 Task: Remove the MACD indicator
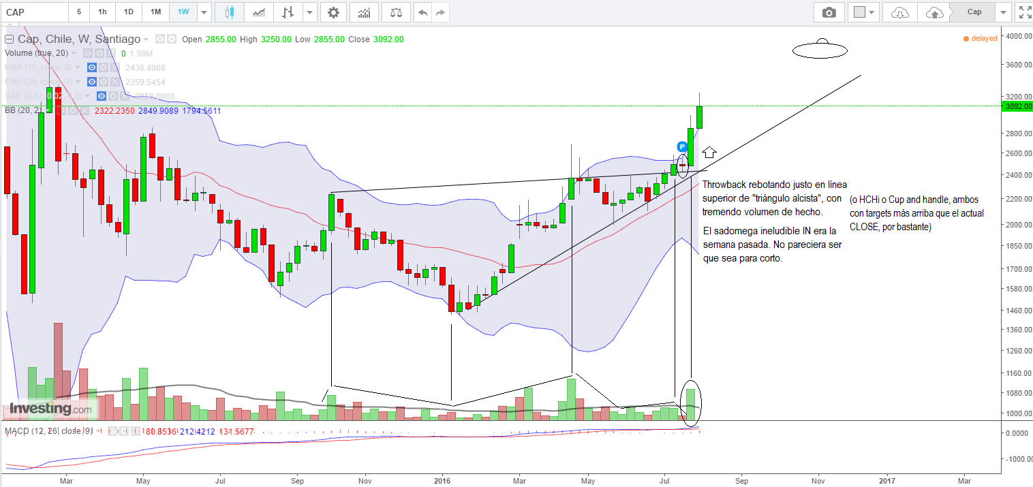[x=135, y=431]
